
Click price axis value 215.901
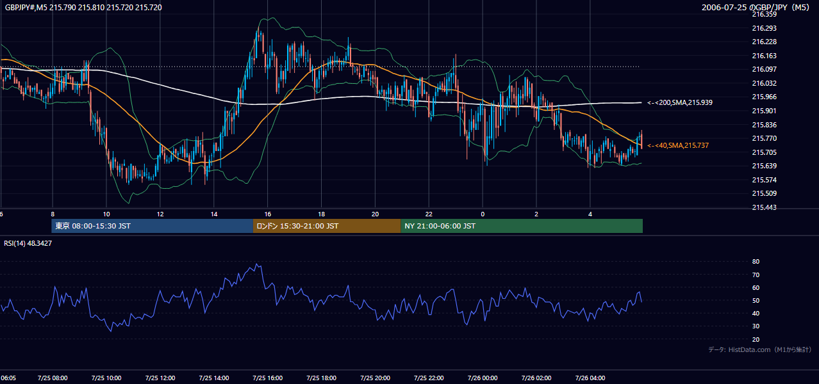coord(764,111)
